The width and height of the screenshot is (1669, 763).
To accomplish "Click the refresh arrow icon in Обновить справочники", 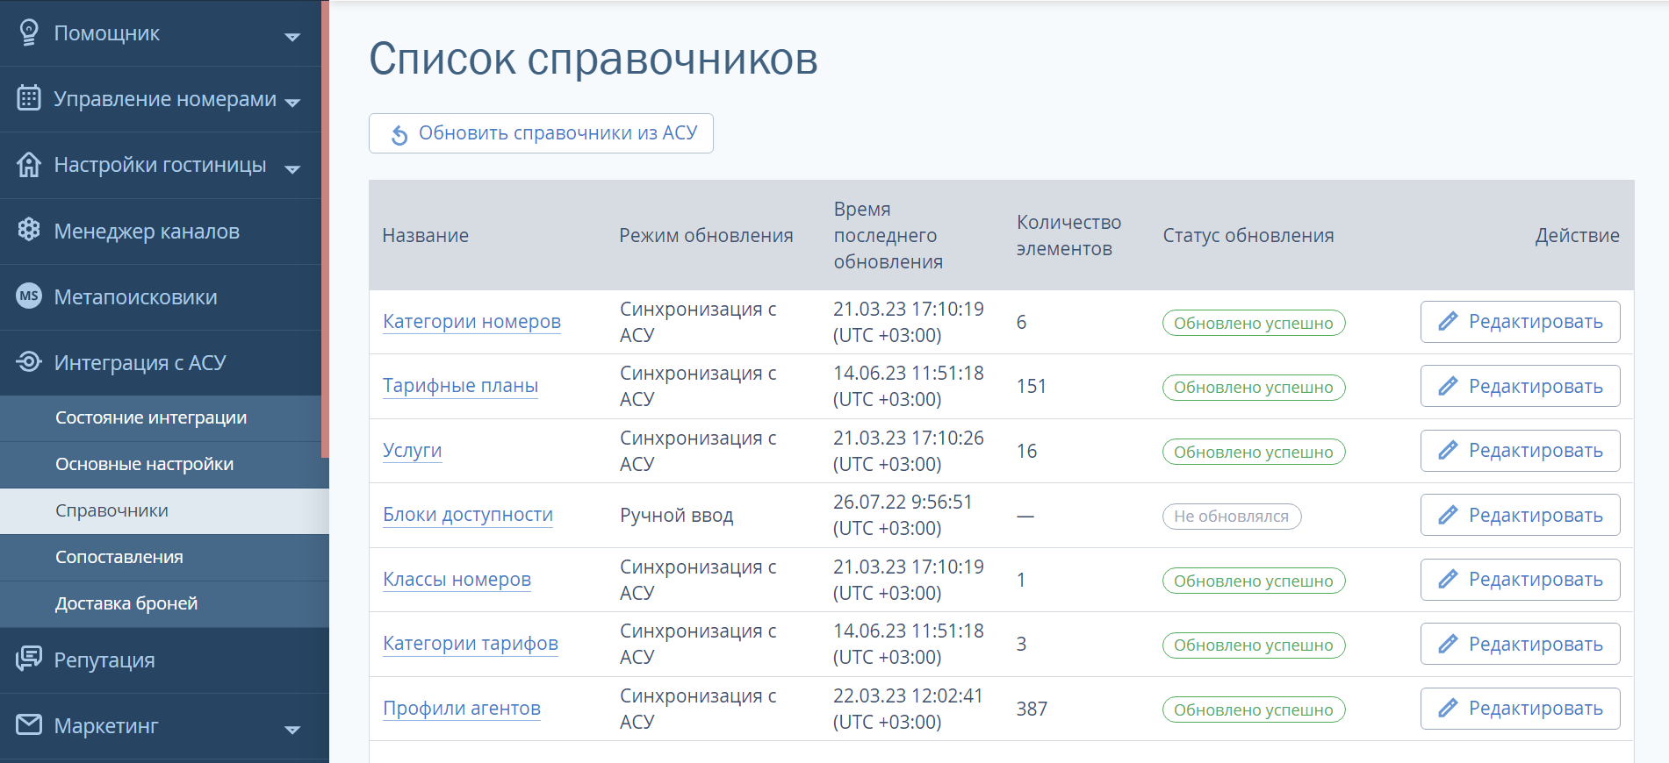I will [399, 134].
